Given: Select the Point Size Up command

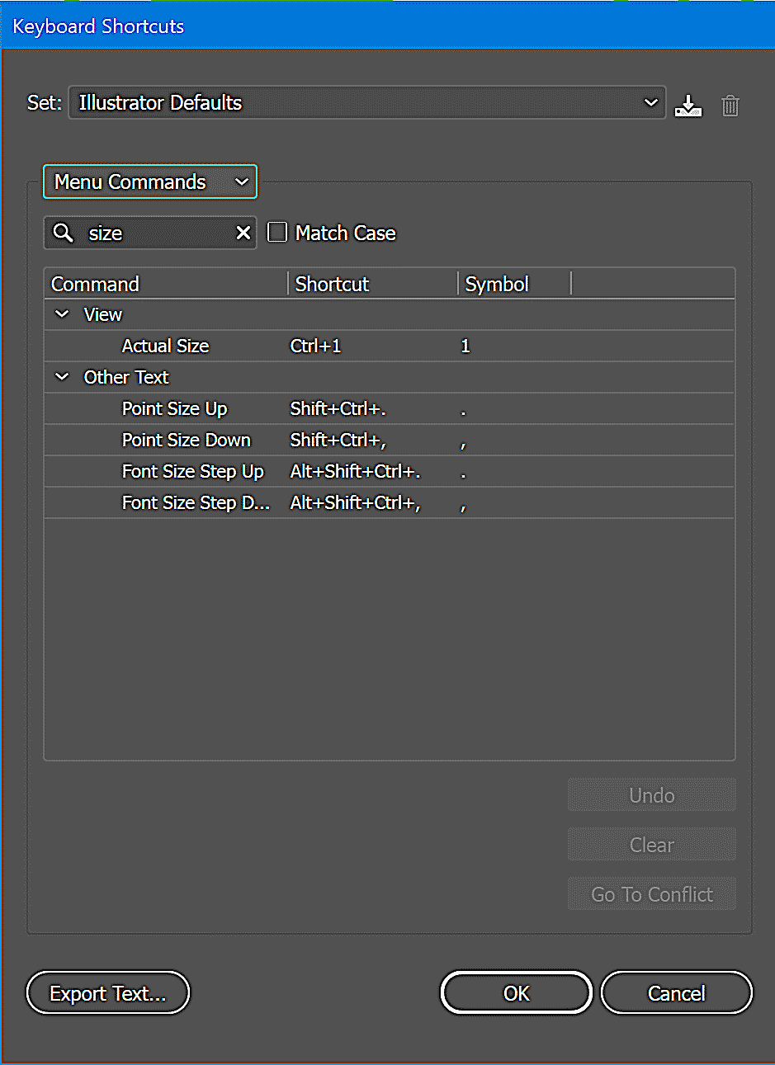Looking at the screenshot, I should click(x=174, y=408).
